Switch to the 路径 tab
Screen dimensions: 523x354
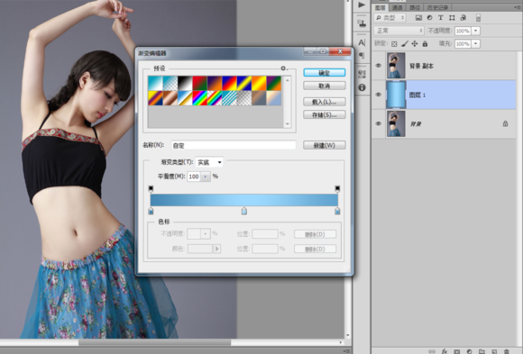pos(415,7)
